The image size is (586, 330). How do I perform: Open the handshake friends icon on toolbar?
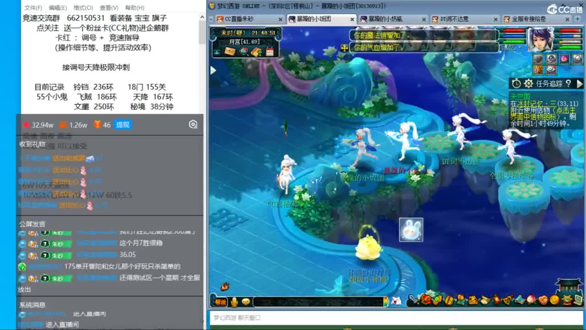click(x=544, y=299)
